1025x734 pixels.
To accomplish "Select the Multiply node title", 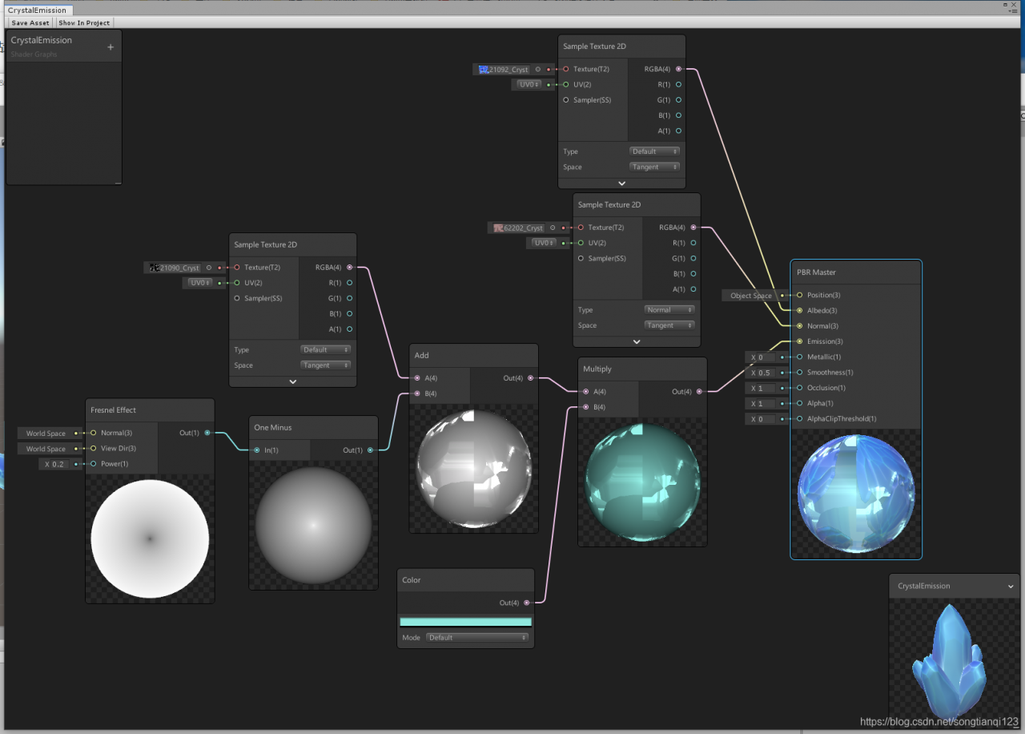I will pyautogui.click(x=597, y=369).
